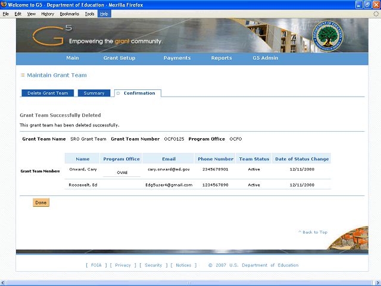Screen dimensions: 381x286
Task: Go to the Main navigation item
Action: 72,58
